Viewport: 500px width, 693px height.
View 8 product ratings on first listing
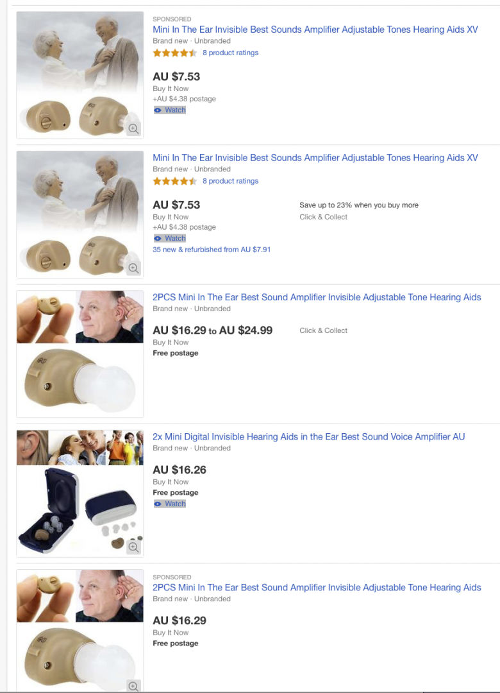point(231,53)
